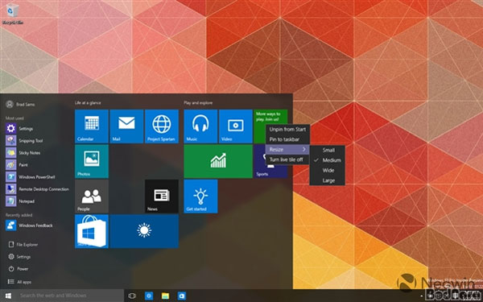483x302 pixels.
Task: Open the Calendar tile
Action: [x=92, y=126]
